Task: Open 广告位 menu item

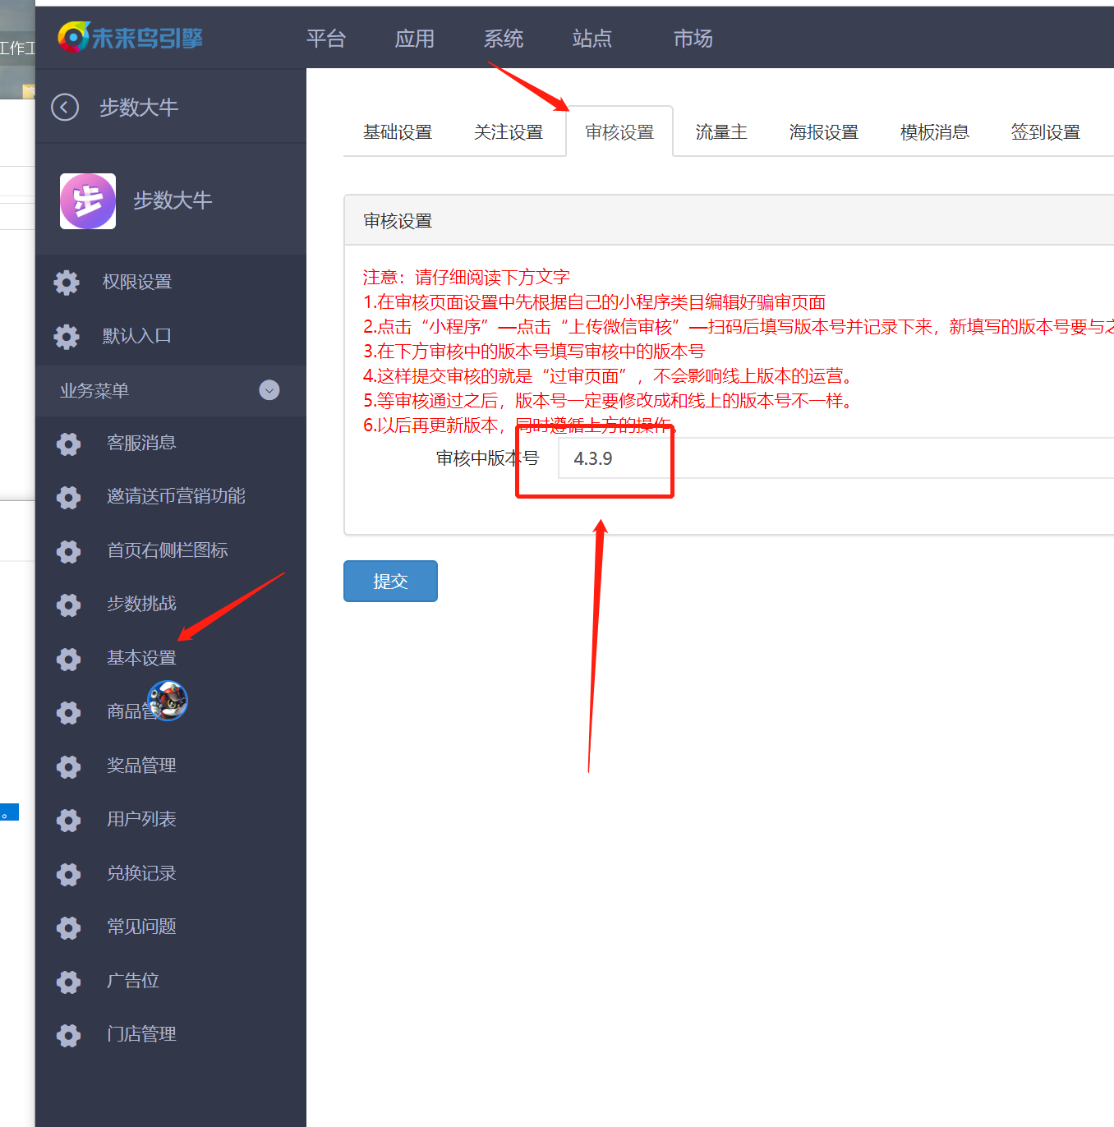Action: coord(133,981)
